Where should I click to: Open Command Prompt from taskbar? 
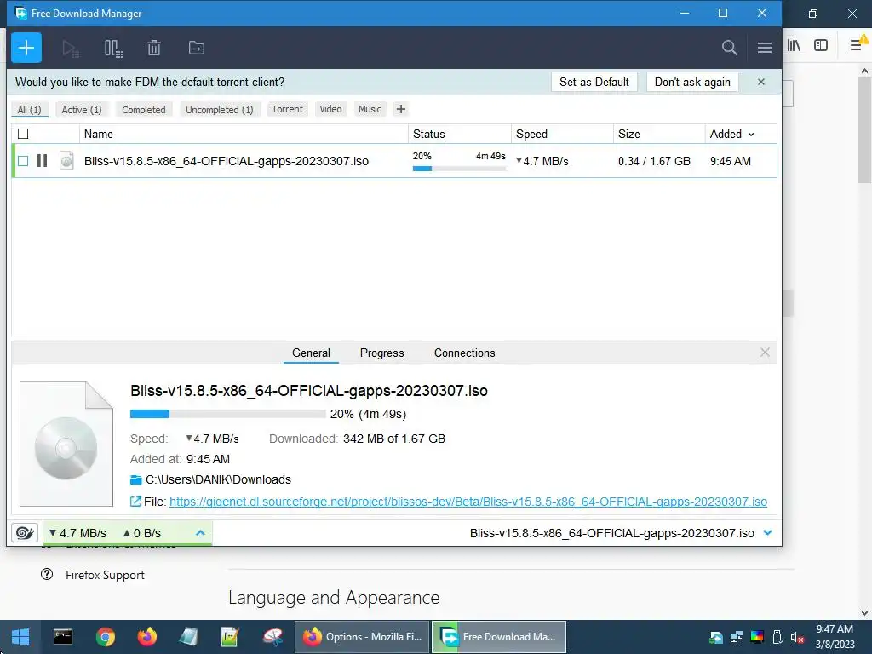(x=63, y=637)
